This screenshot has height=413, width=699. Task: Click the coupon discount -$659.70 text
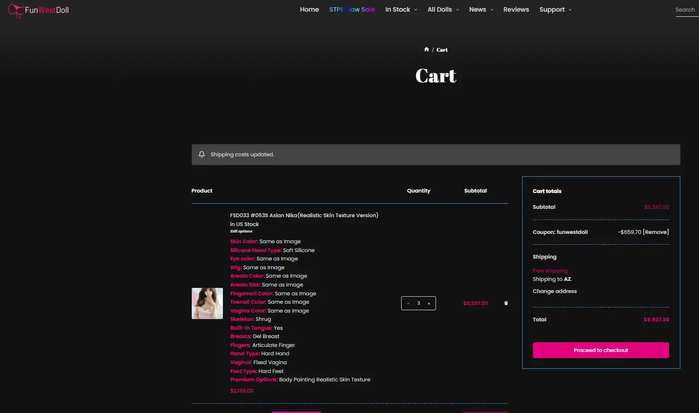click(x=629, y=232)
